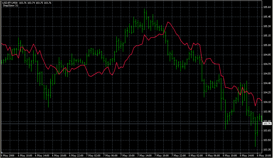The image size is (273, 158).
Task: Select the 6 May 14:00 time label
Action: click(43, 155)
